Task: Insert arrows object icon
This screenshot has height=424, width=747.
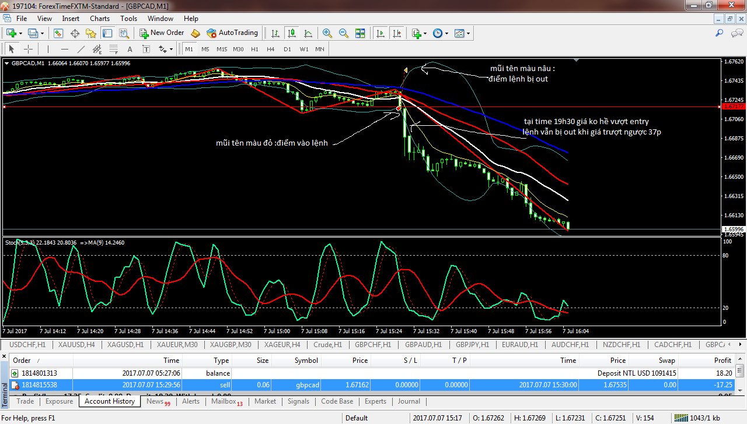Action: (163, 49)
